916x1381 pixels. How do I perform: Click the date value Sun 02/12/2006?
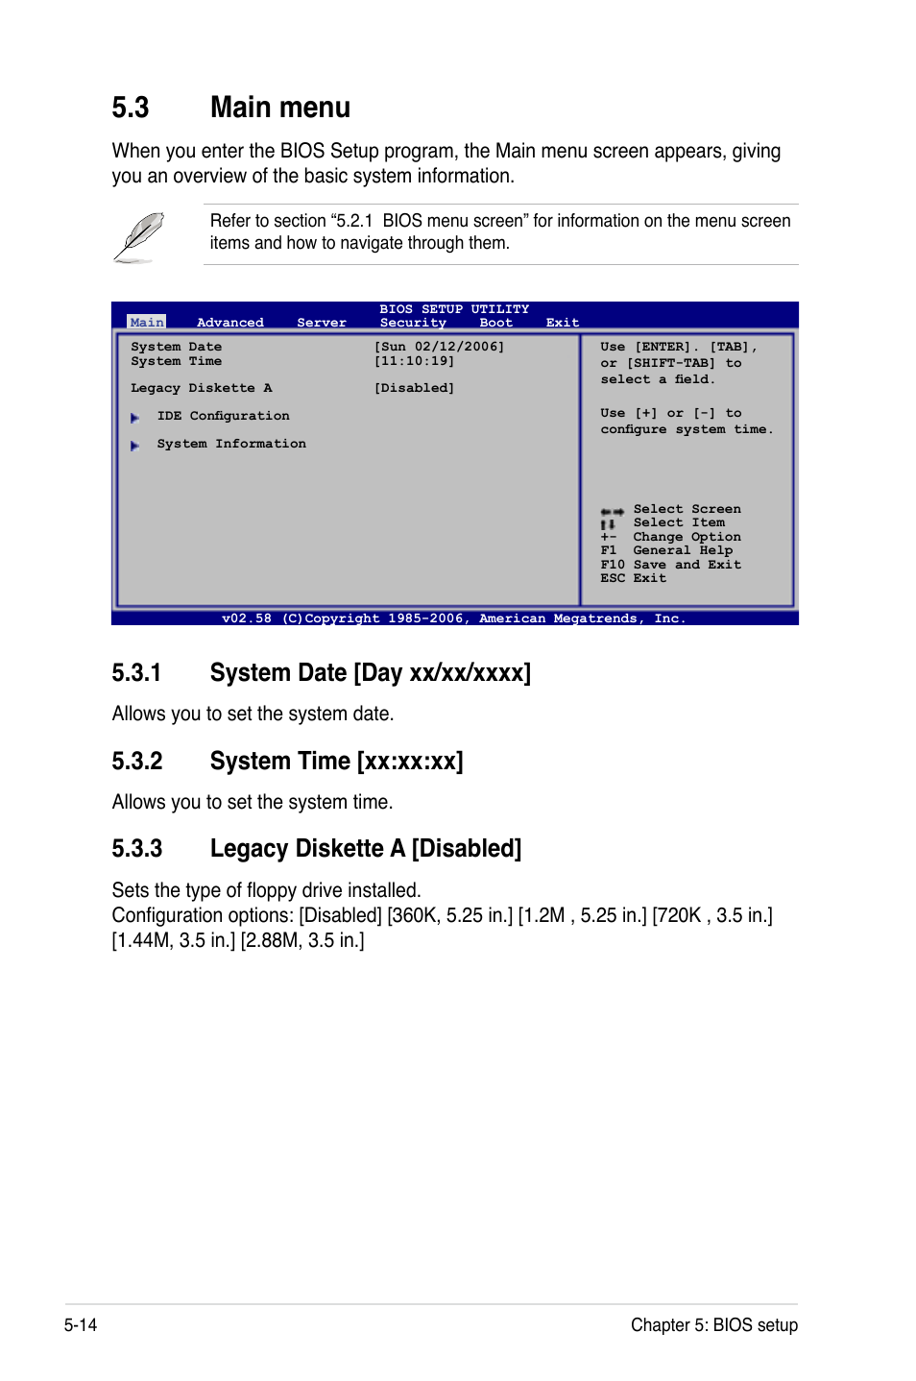[439, 347]
